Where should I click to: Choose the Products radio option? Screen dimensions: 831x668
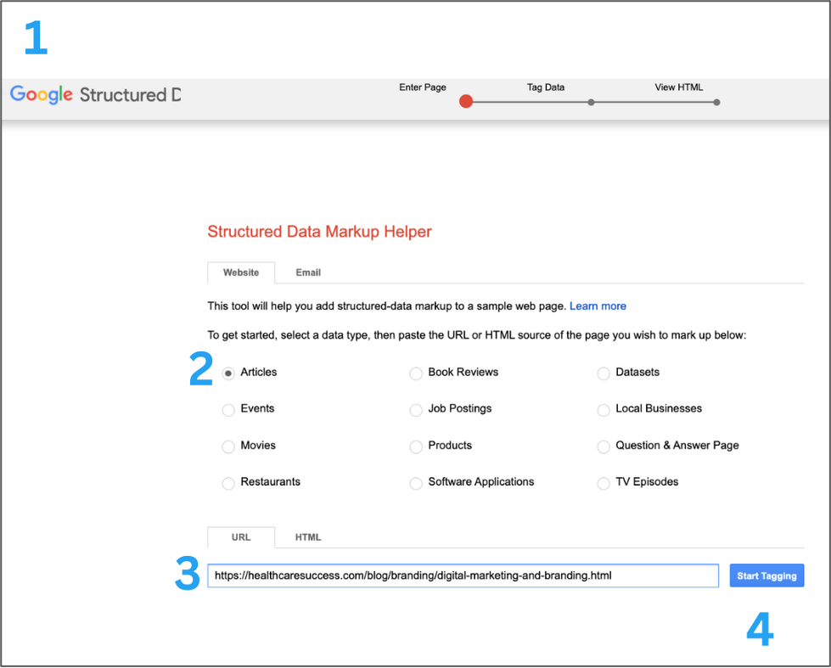[416, 446]
